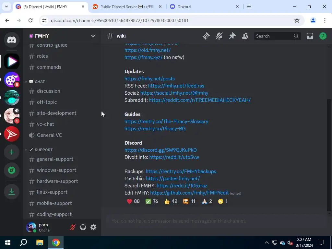Bookmark this page with the star icon
The width and height of the screenshot is (332, 249).
click(x=297, y=20)
